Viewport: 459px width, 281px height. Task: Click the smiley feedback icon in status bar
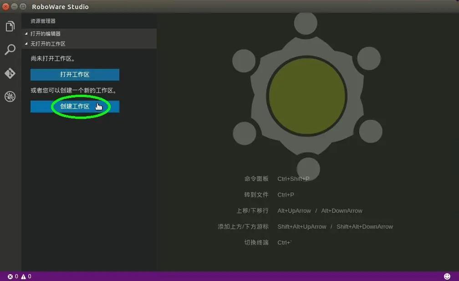pyautogui.click(x=447, y=276)
